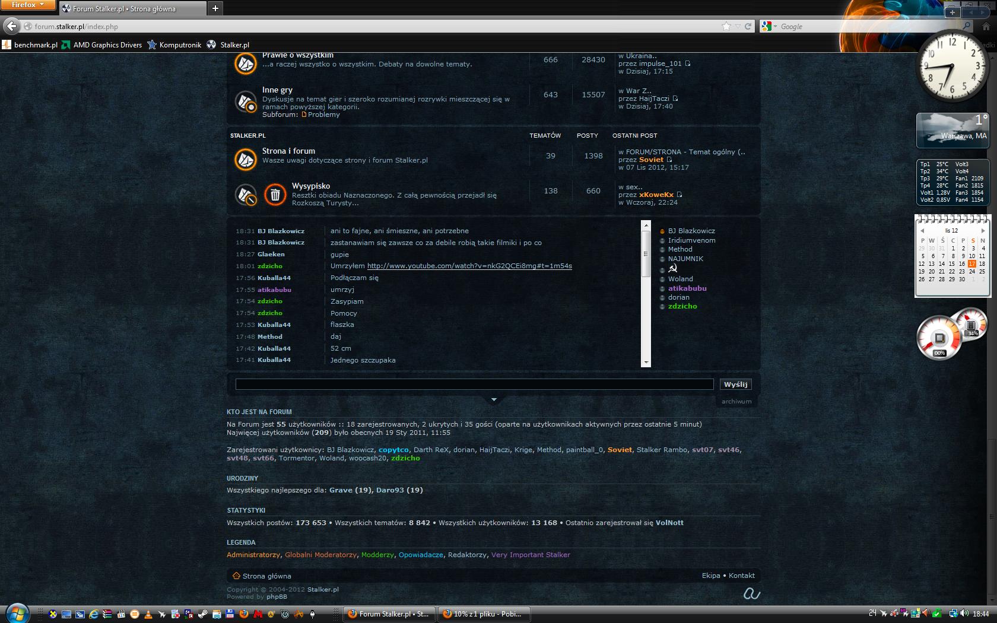Viewport: 997px width, 623px height.
Task: Click the Inne gry forum icon
Action: point(245,101)
